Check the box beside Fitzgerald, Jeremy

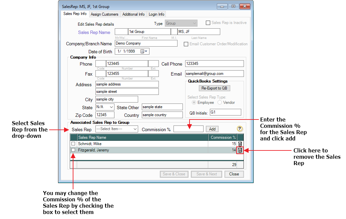[x=73, y=150]
